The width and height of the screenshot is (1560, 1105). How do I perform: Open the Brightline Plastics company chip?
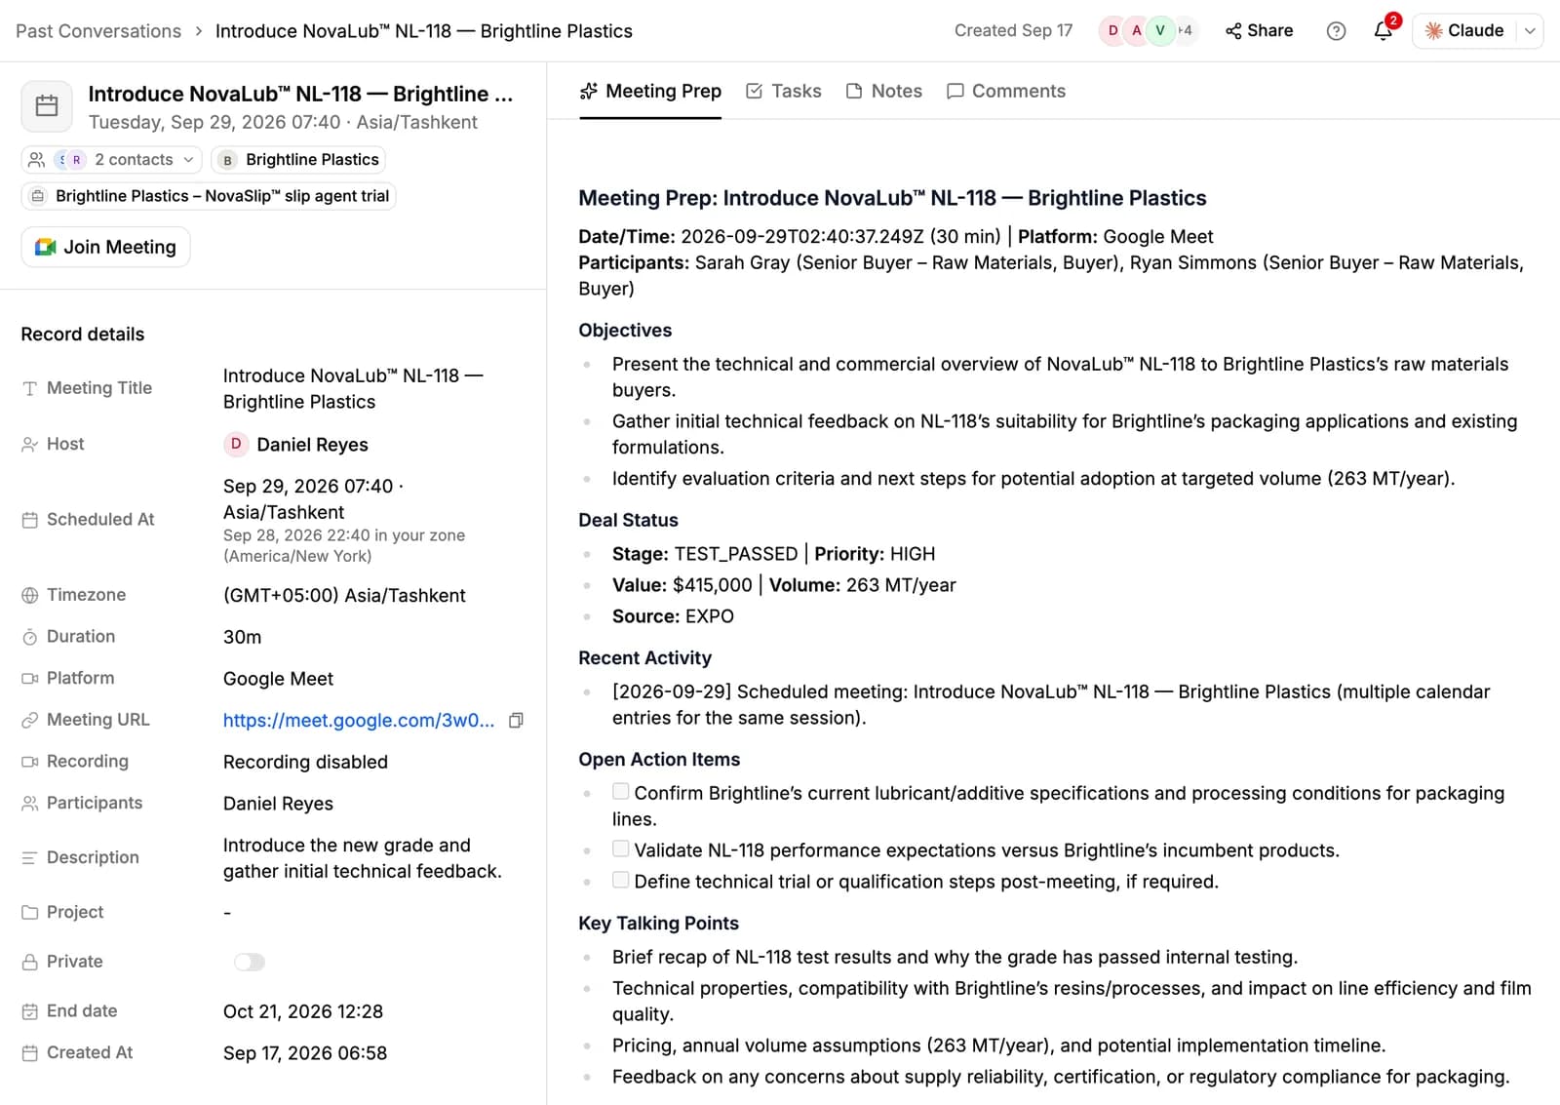tap(298, 160)
